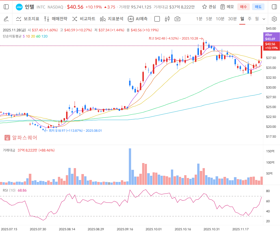Take chart screenshot with camera icon
This screenshot has height=233, width=280.
[x=177, y=19]
